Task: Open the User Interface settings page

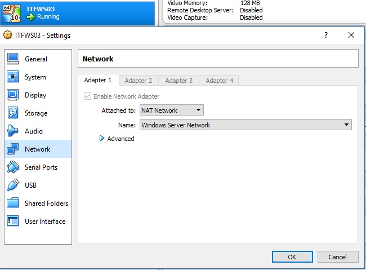Action: 38,221
